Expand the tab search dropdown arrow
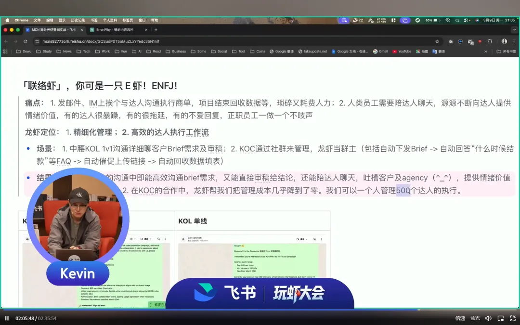 pyautogui.click(x=514, y=30)
